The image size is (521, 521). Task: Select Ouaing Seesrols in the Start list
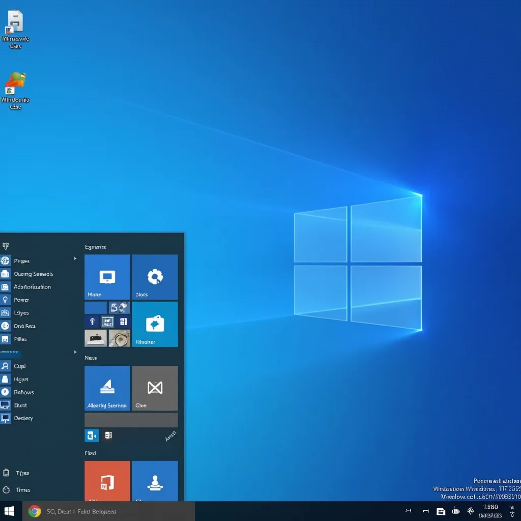(x=33, y=274)
